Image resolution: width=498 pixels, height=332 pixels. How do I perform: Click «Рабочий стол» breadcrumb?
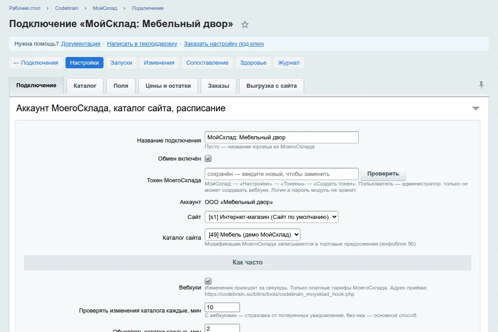[24, 8]
